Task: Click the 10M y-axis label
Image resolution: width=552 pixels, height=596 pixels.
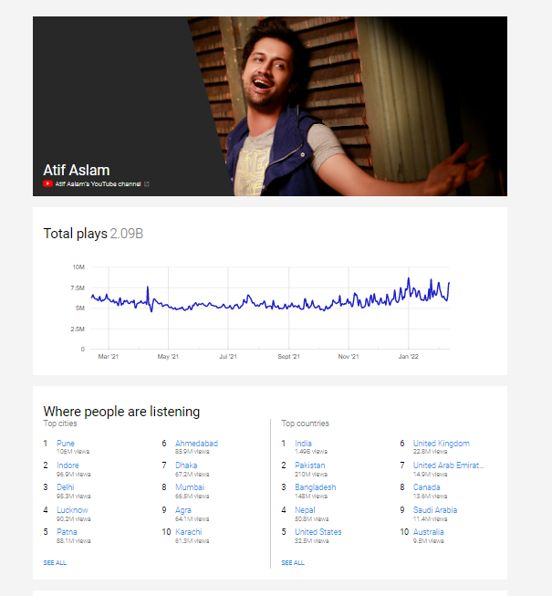Action: point(78,267)
